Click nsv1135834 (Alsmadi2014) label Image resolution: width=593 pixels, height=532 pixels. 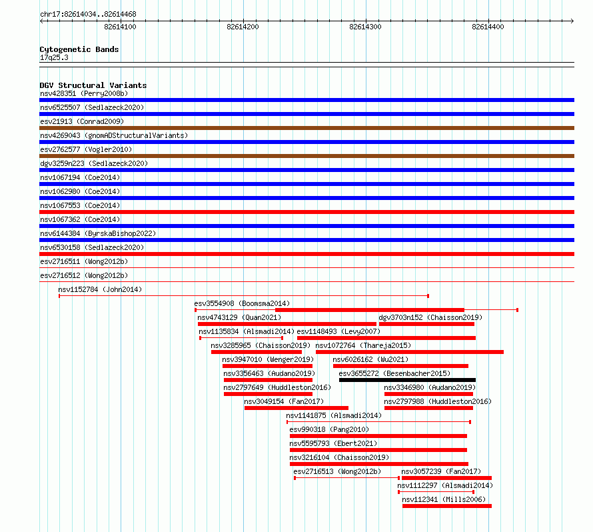click(247, 331)
